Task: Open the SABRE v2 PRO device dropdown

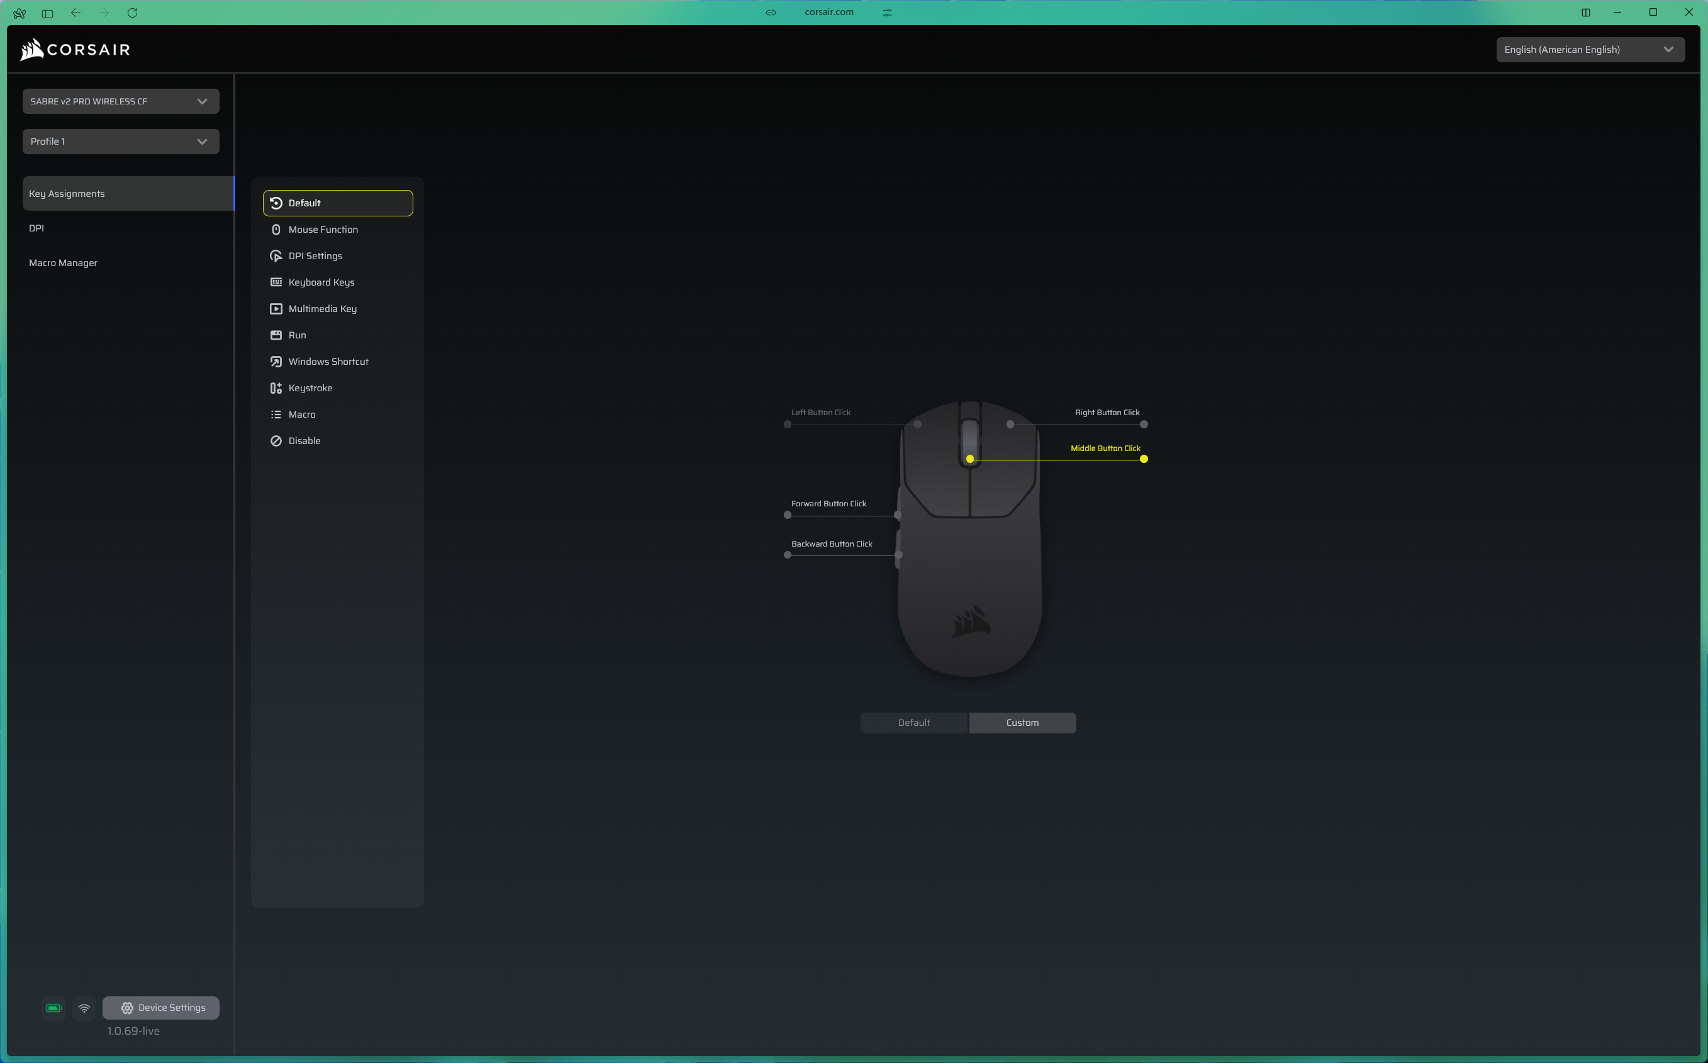Action: (x=120, y=101)
